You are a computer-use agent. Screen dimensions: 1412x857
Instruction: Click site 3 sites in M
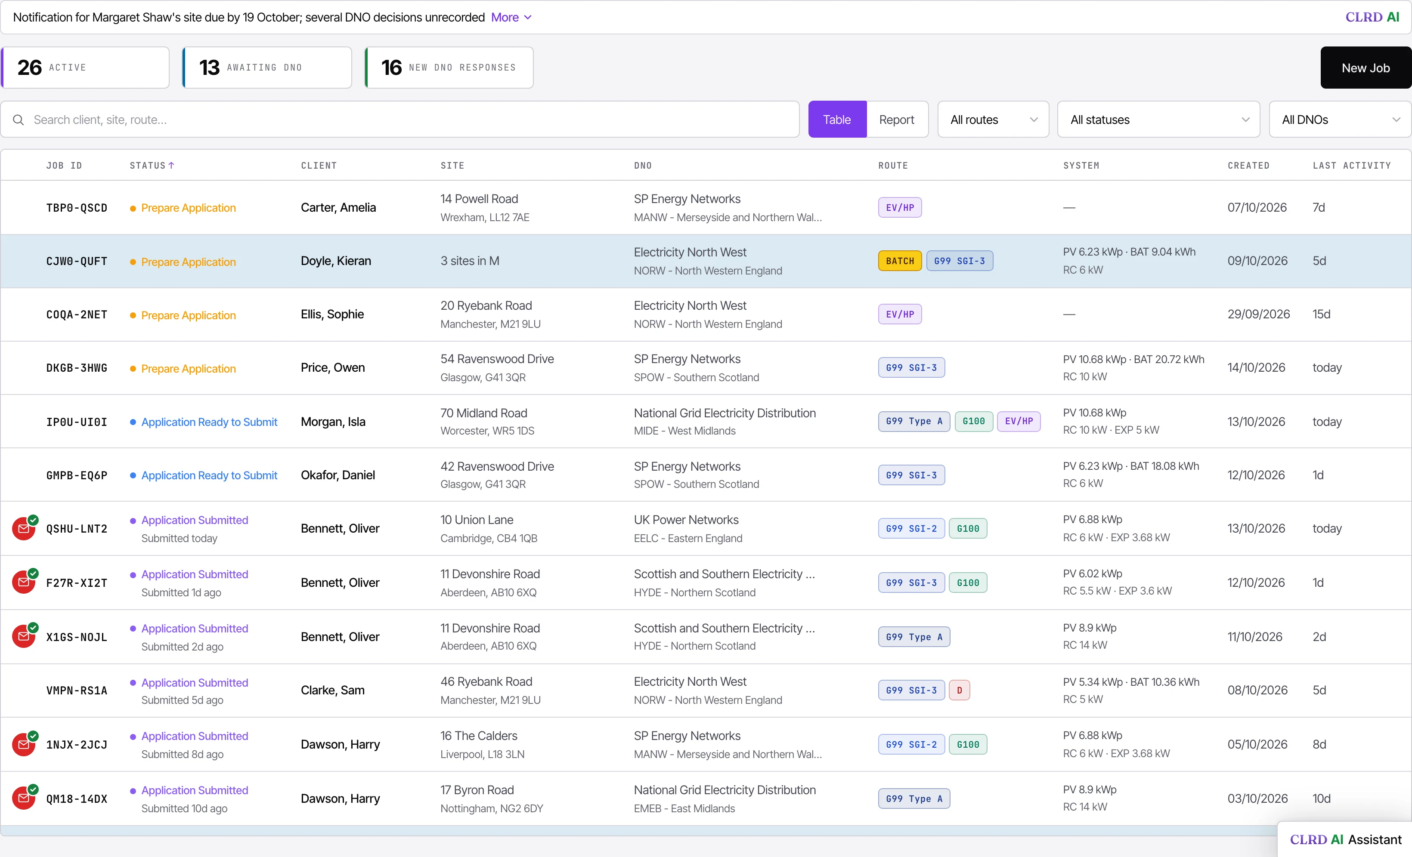click(x=470, y=261)
